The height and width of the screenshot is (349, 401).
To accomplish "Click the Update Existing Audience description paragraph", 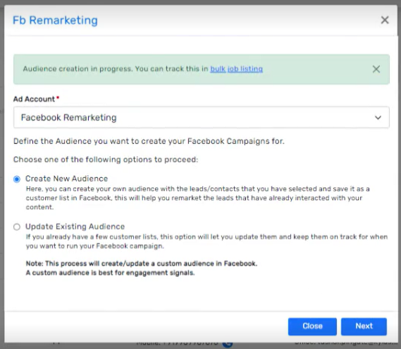I will pos(206,241).
